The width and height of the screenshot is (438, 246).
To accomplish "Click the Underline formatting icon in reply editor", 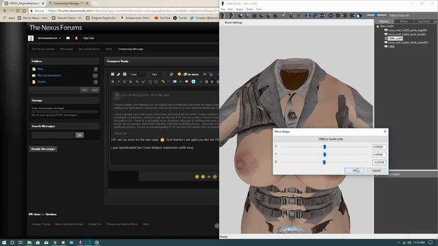I will [125, 82].
